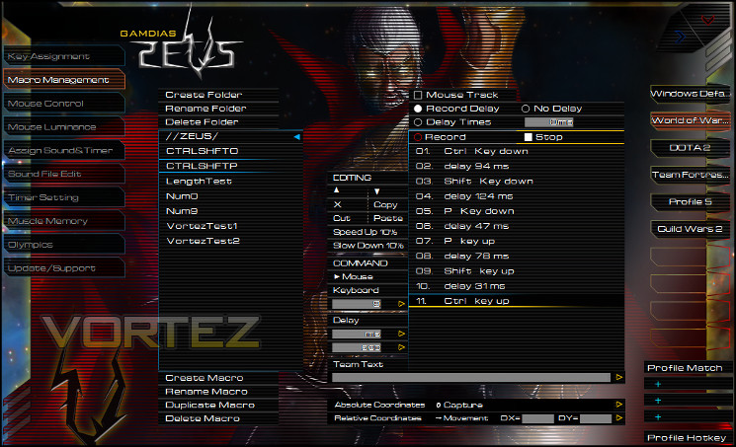This screenshot has height=447, width=736.
Task: Stop recording with the white square
Action: tap(529, 137)
